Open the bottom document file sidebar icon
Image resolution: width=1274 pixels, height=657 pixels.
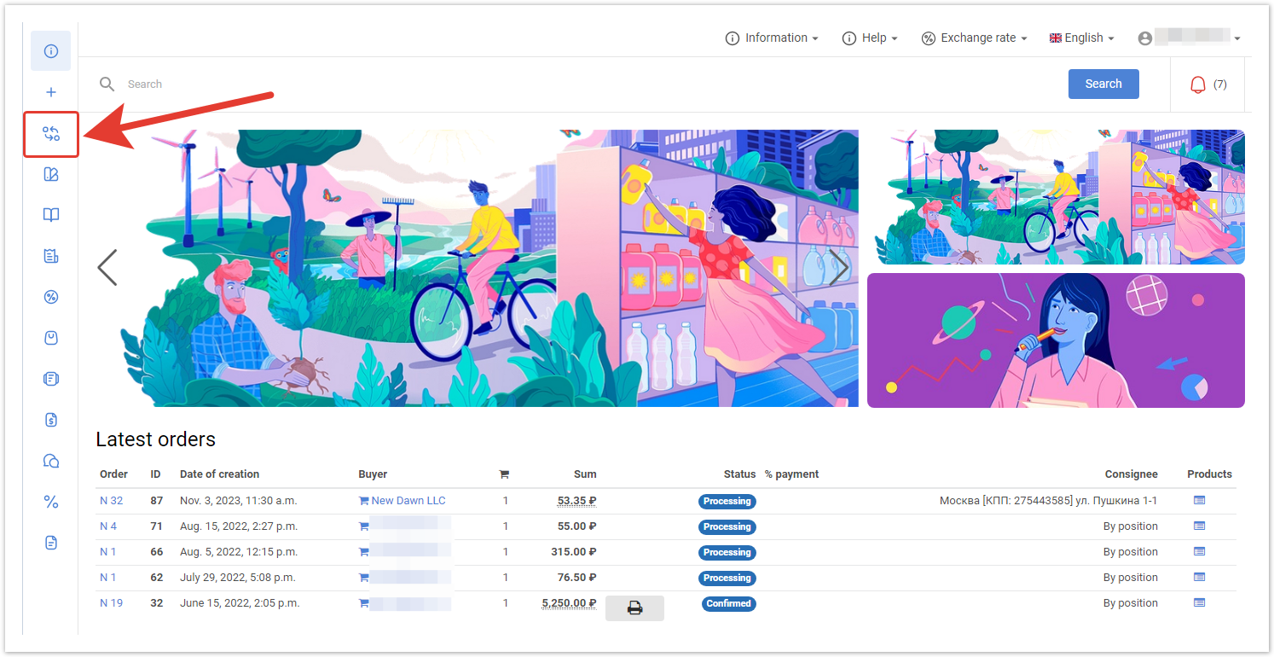pos(51,543)
